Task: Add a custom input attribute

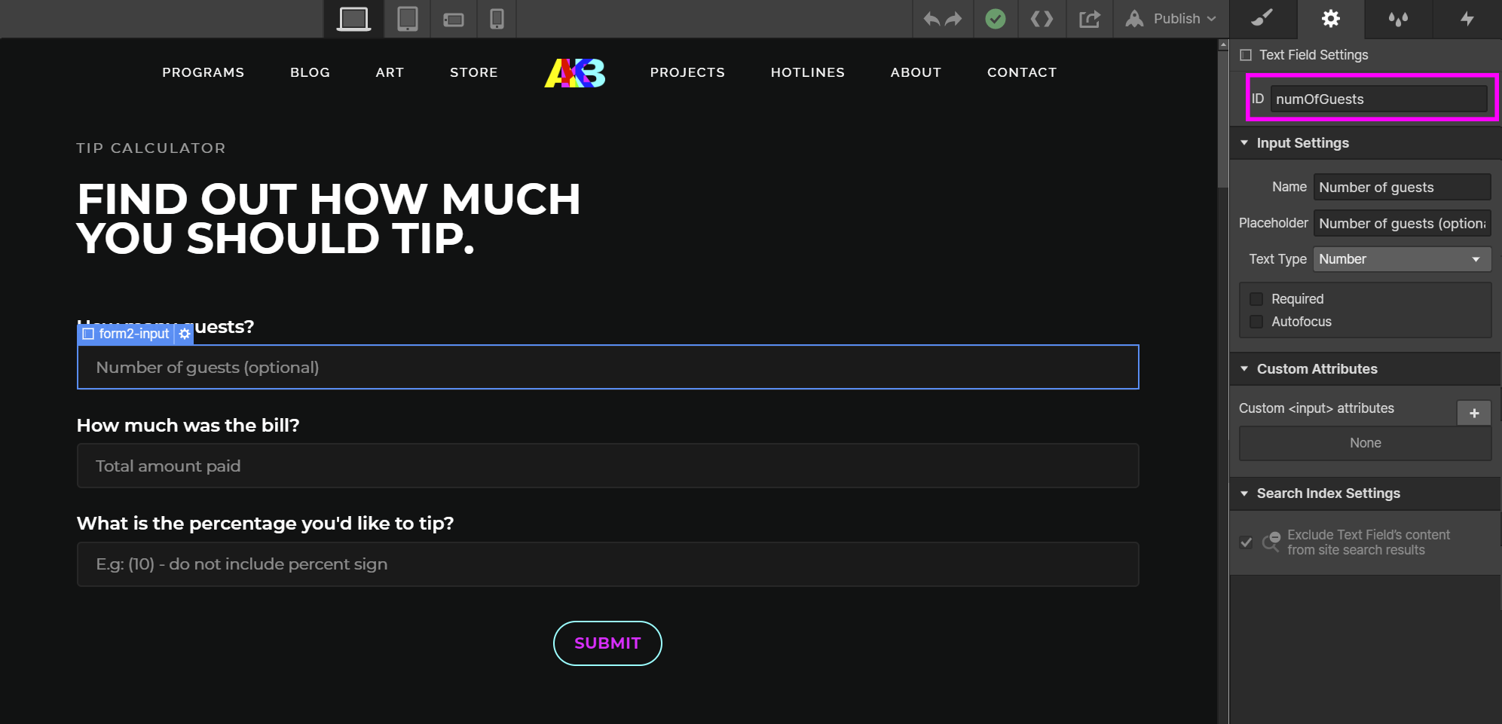Action: 1474,413
